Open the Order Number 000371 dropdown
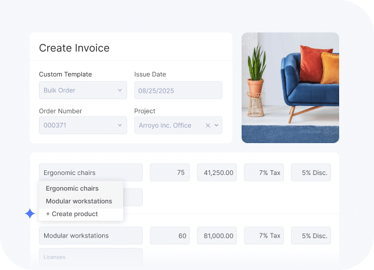 click(x=83, y=125)
